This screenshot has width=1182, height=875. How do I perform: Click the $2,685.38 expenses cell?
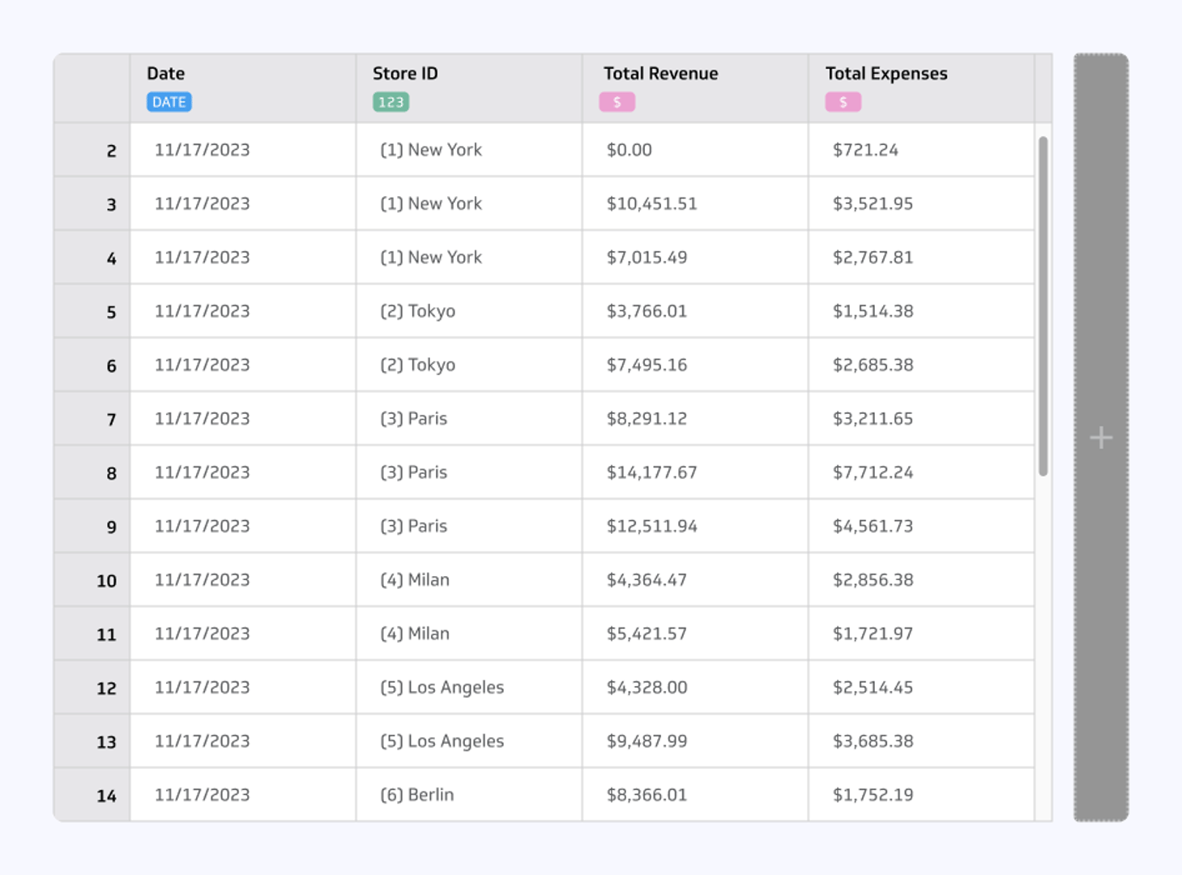tap(921, 365)
